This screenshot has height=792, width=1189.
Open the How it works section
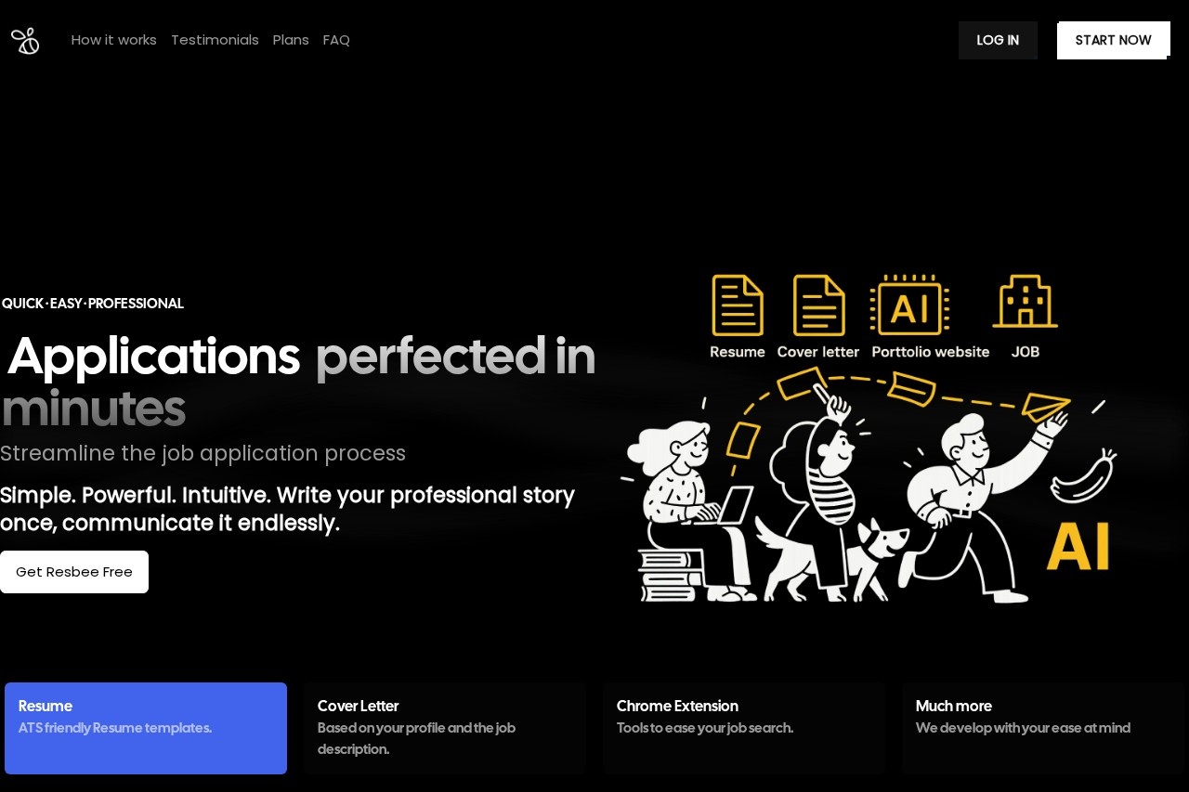tap(113, 40)
